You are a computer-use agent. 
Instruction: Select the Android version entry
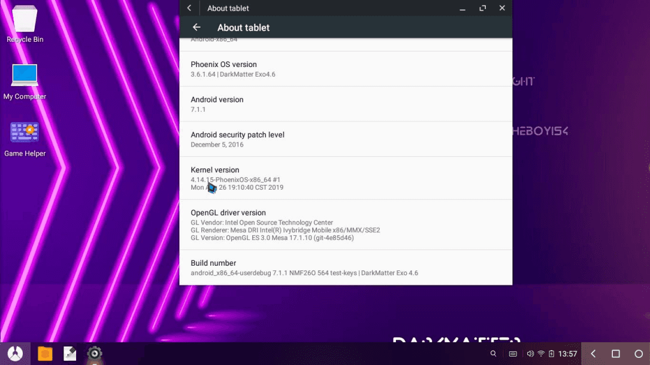pyautogui.click(x=346, y=104)
